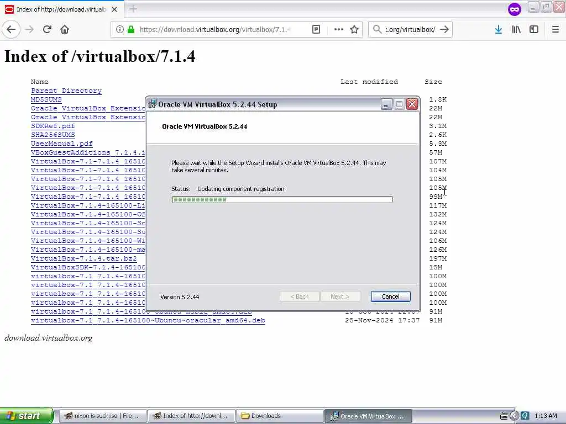Click the Windows Start button

27,416
